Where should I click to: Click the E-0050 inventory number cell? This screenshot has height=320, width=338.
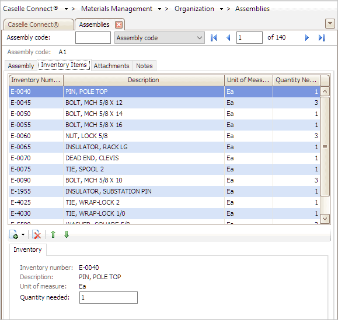point(36,114)
